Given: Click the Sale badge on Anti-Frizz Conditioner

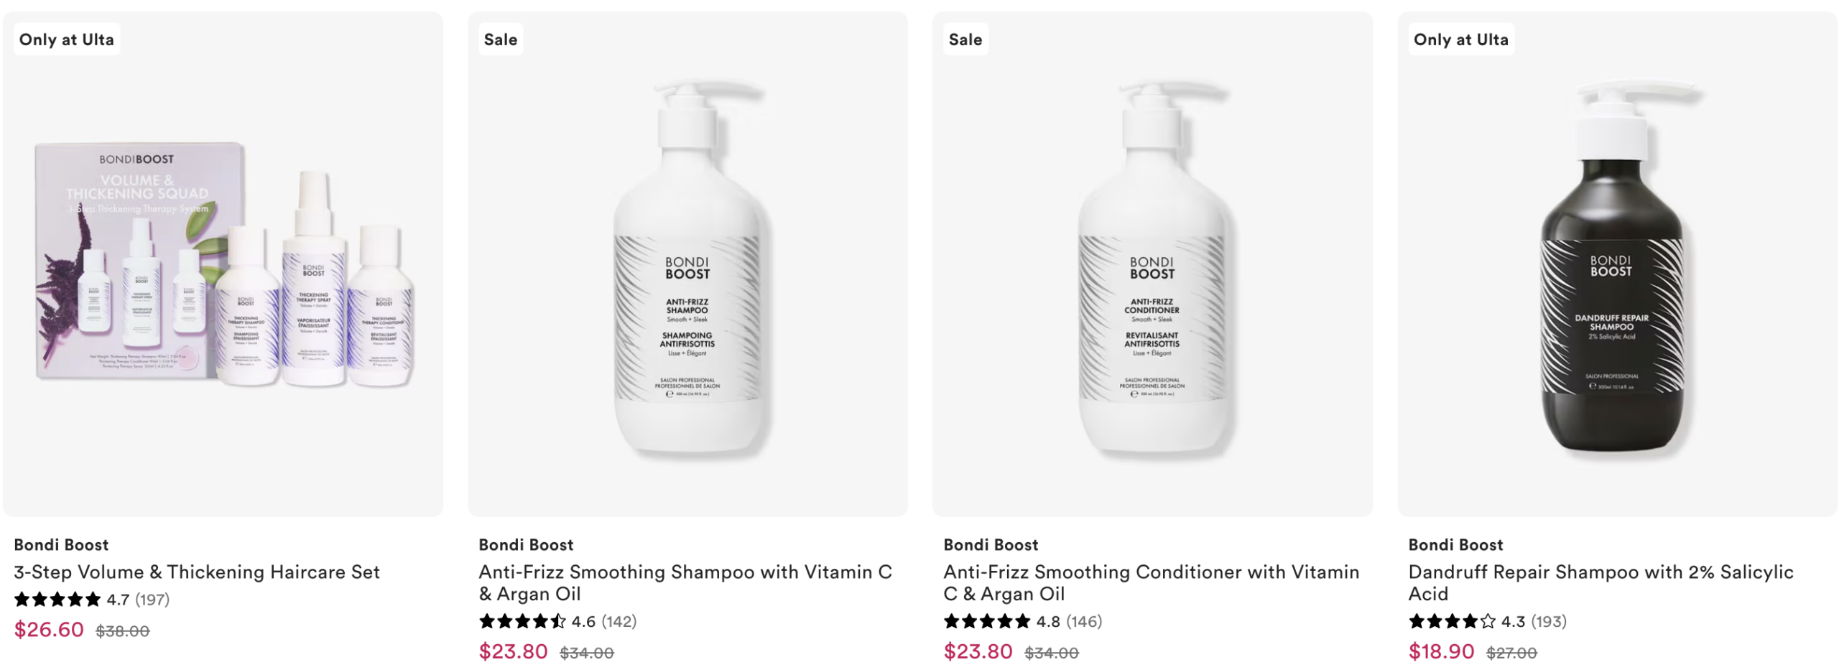Looking at the screenshot, I should [965, 39].
